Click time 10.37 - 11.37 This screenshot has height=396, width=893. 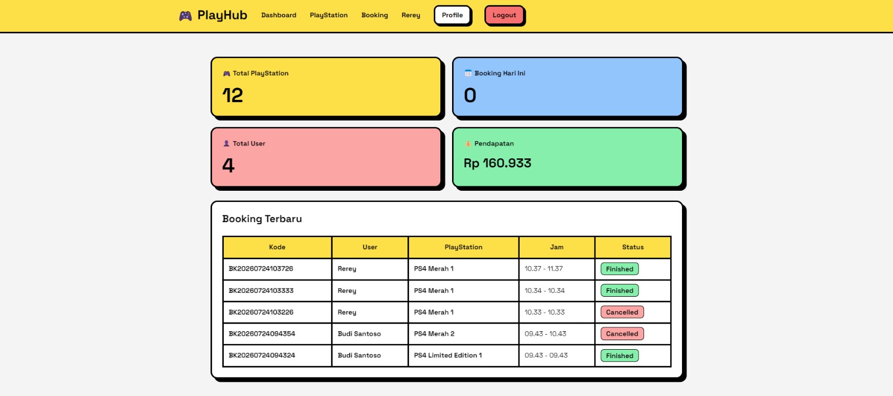544,269
